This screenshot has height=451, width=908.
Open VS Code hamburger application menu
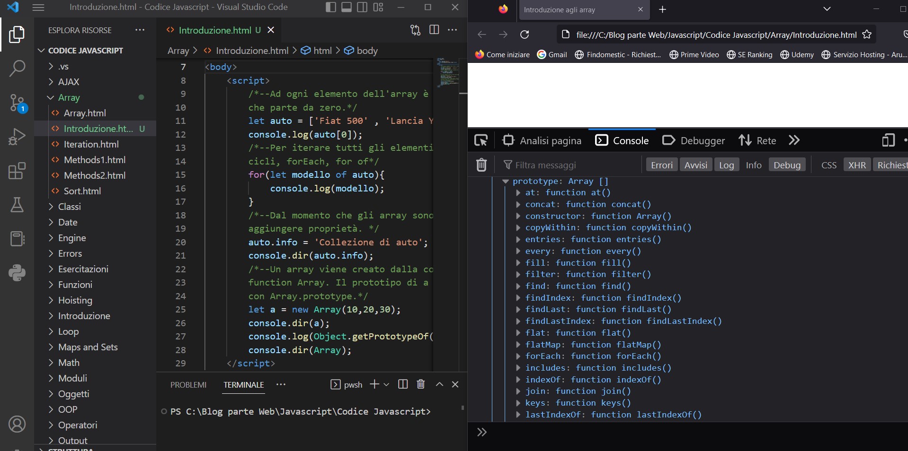point(38,7)
